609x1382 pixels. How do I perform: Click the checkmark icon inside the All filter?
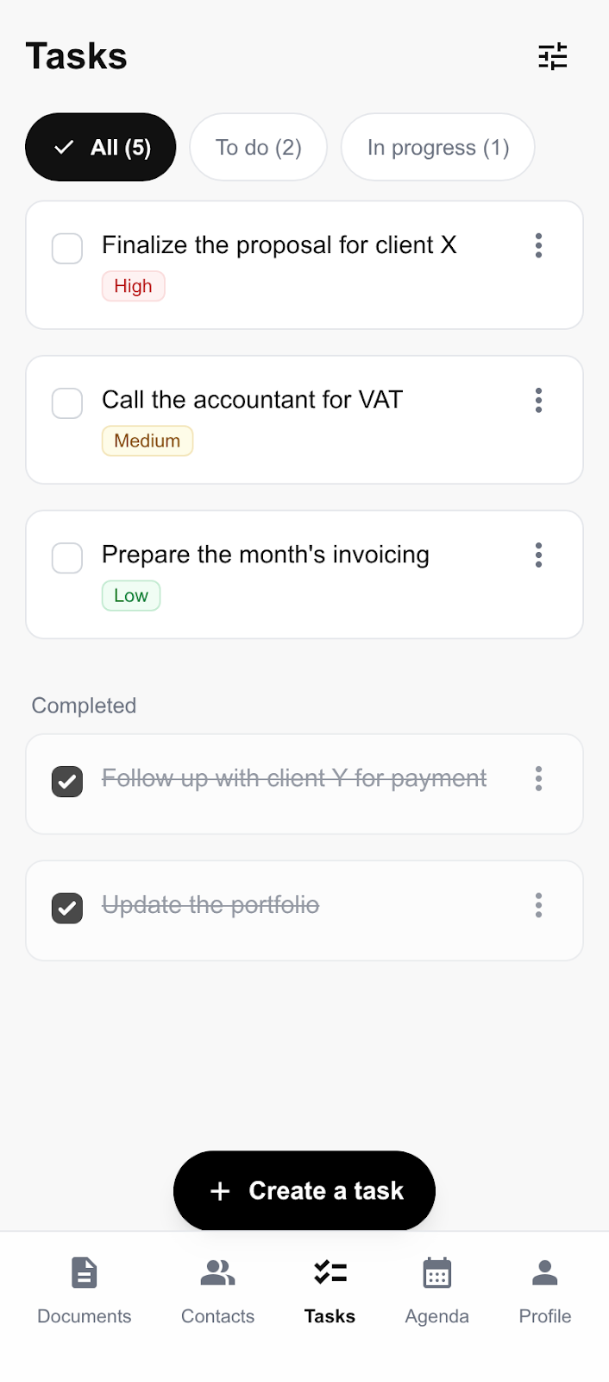[x=63, y=147]
